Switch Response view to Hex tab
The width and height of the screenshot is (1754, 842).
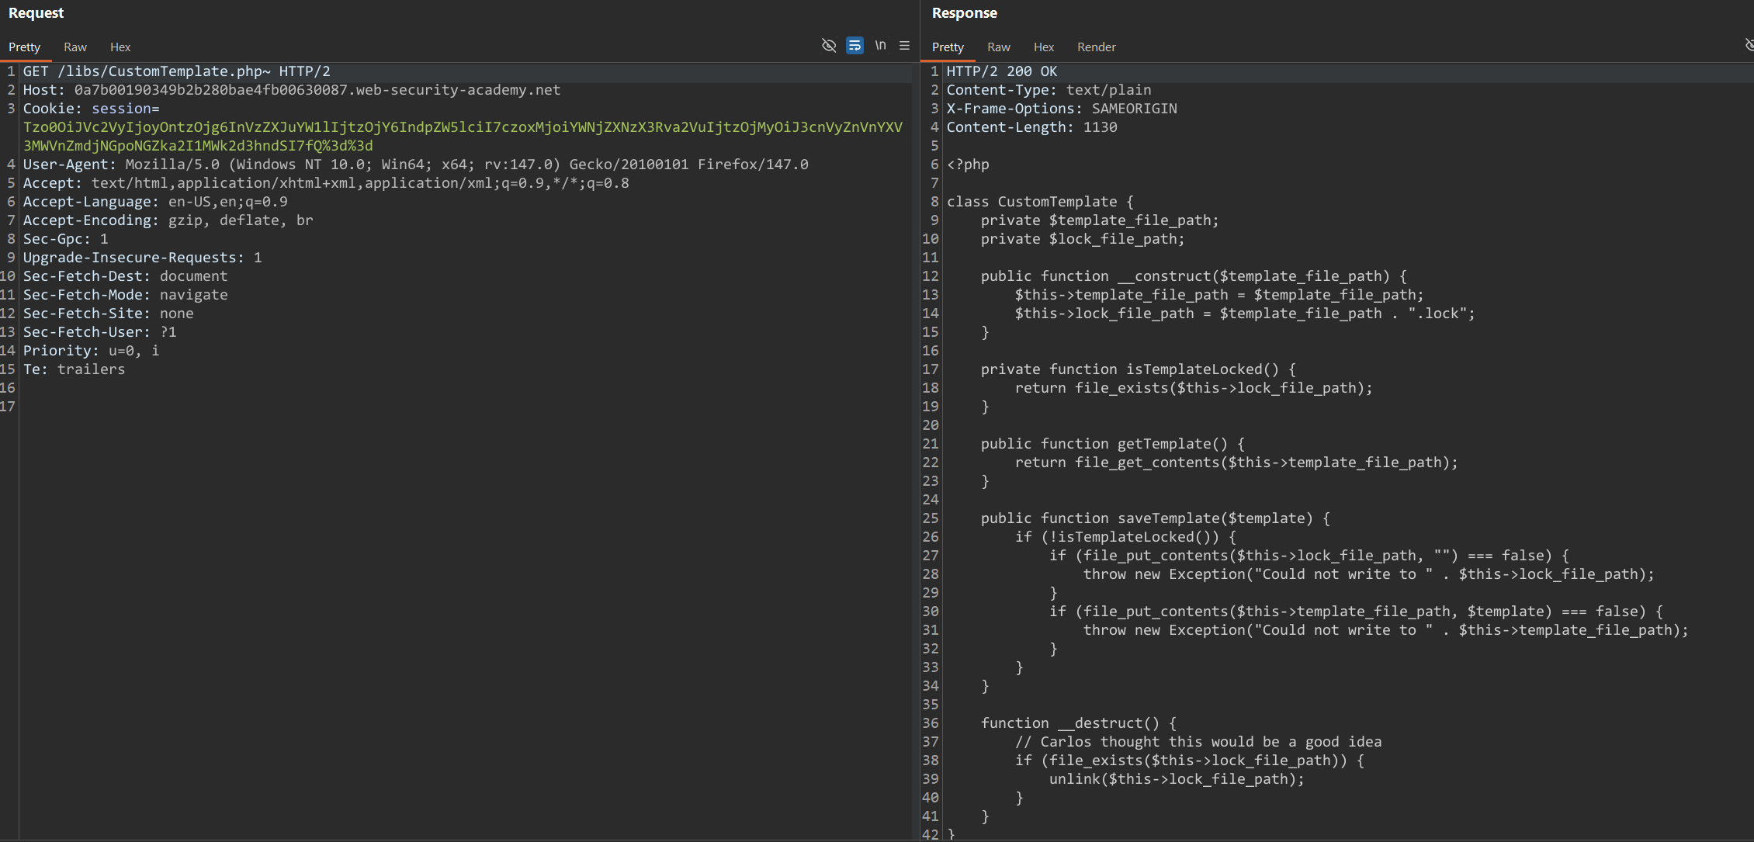pyautogui.click(x=1043, y=47)
